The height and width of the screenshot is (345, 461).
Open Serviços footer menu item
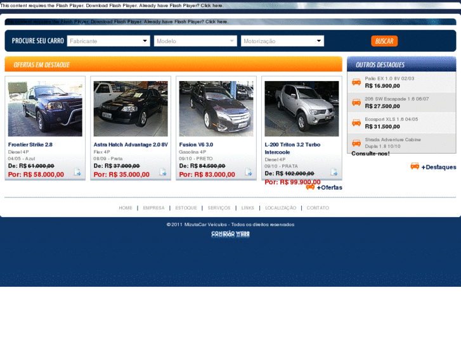click(219, 208)
